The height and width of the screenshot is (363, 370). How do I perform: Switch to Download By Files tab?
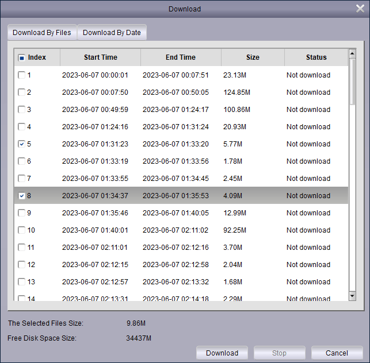(x=42, y=33)
